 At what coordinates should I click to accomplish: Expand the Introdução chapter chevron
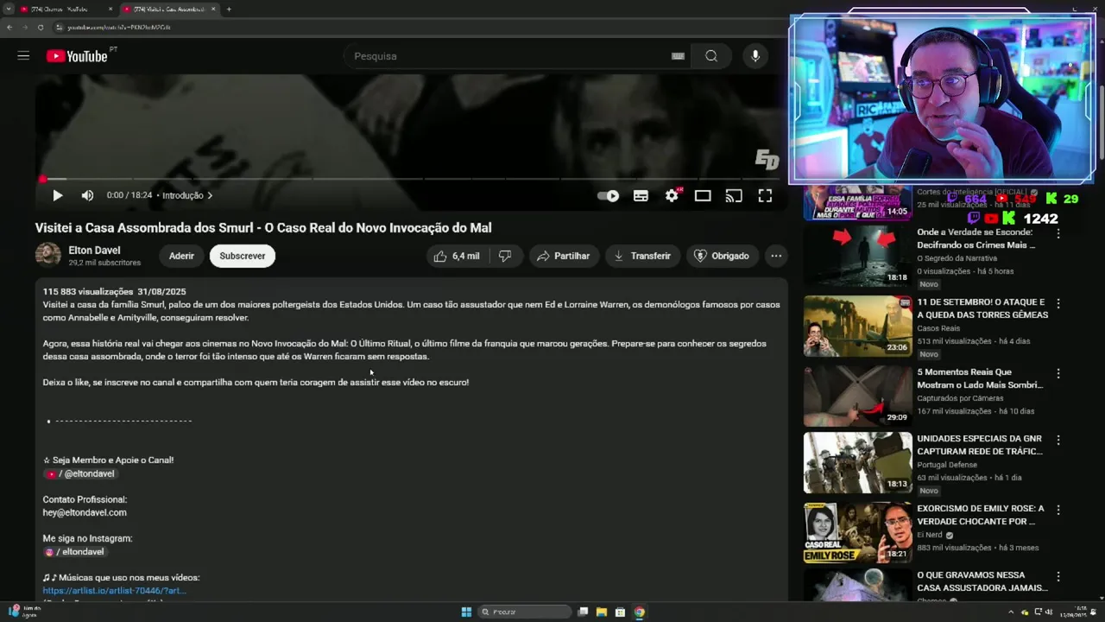210,195
